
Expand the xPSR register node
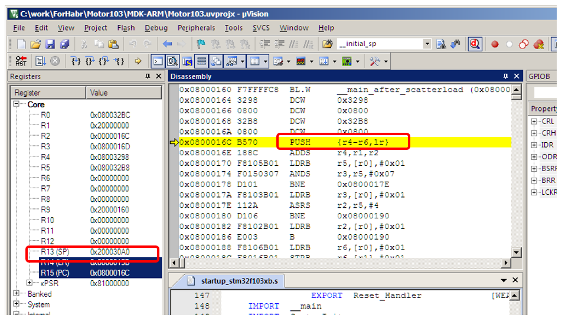click(30, 283)
